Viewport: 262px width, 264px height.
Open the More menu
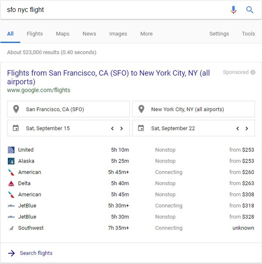(146, 34)
